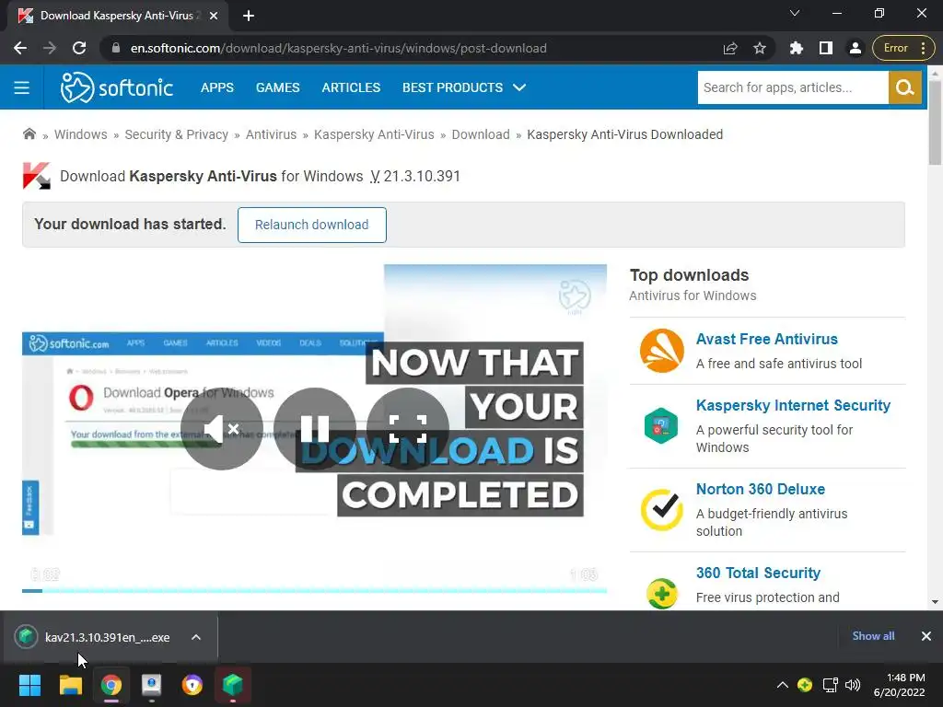
Task: Click the Relaunch download button
Action: (311, 225)
